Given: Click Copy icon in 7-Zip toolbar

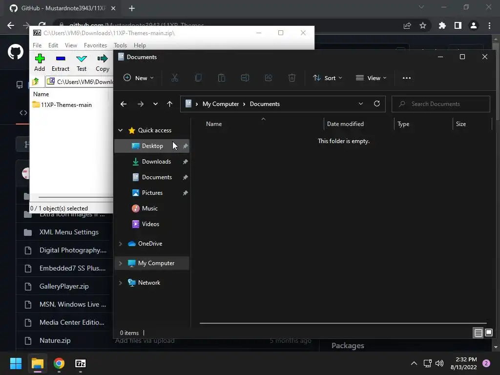Looking at the screenshot, I should [103, 59].
